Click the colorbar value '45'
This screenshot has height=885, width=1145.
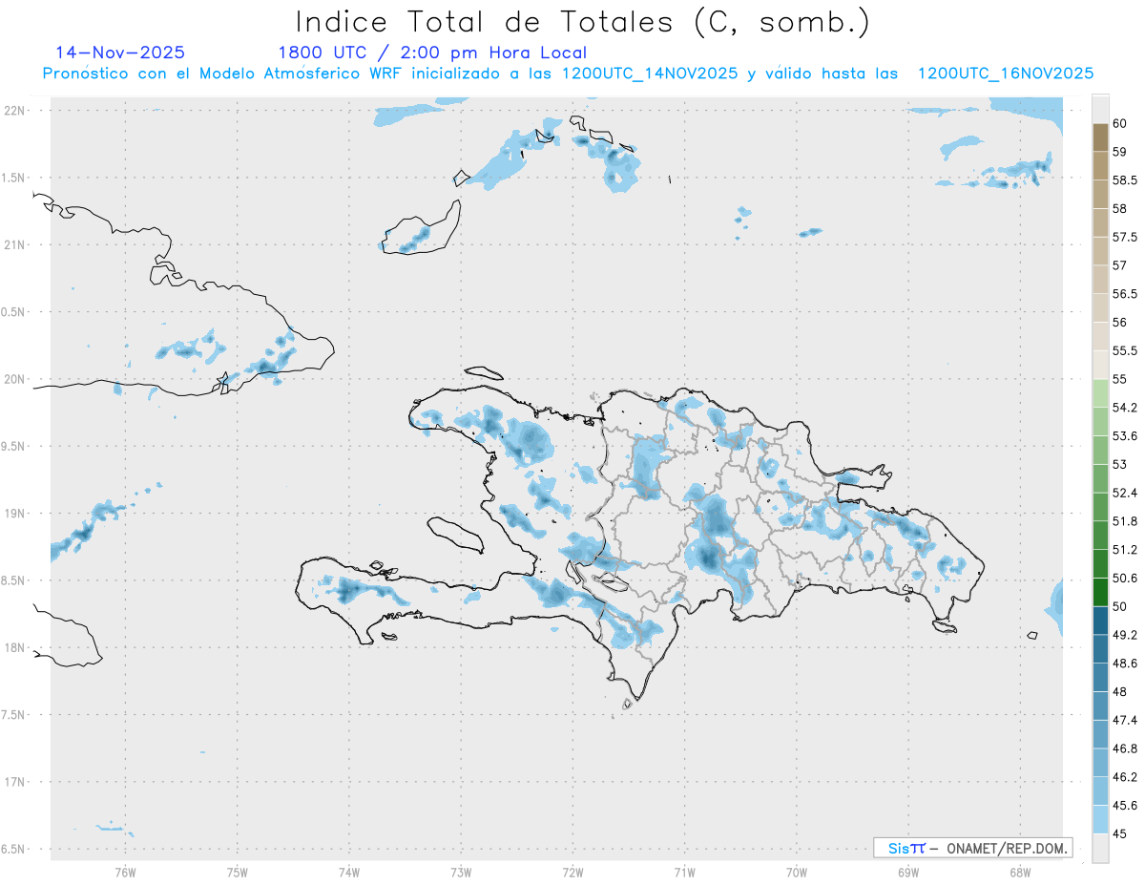[x=1119, y=833]
